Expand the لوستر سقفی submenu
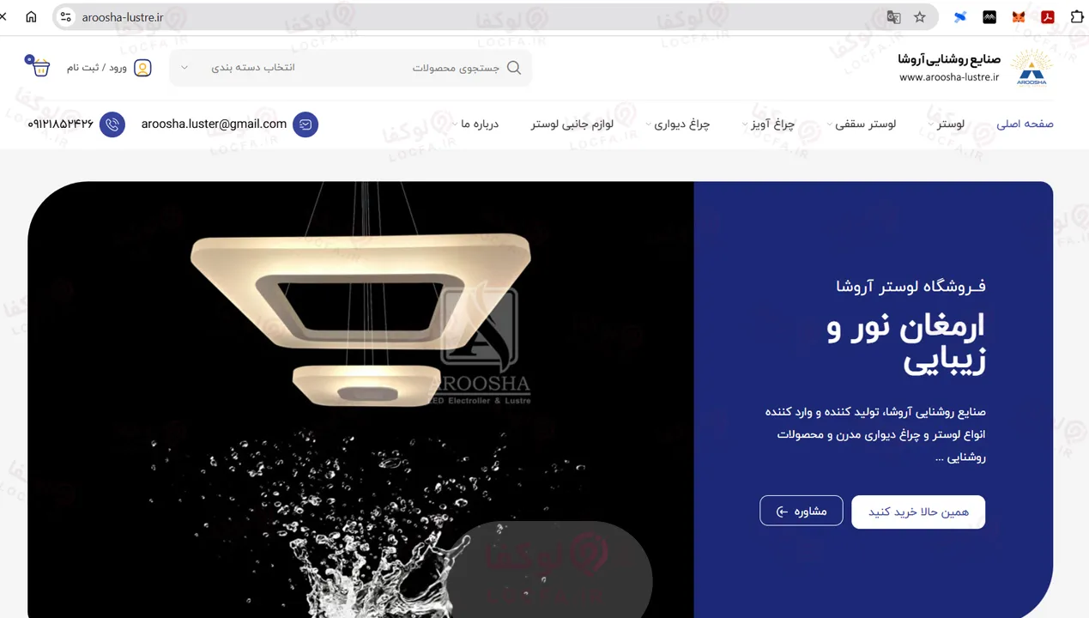The image size is (1089, 618). tap(829, 125)
